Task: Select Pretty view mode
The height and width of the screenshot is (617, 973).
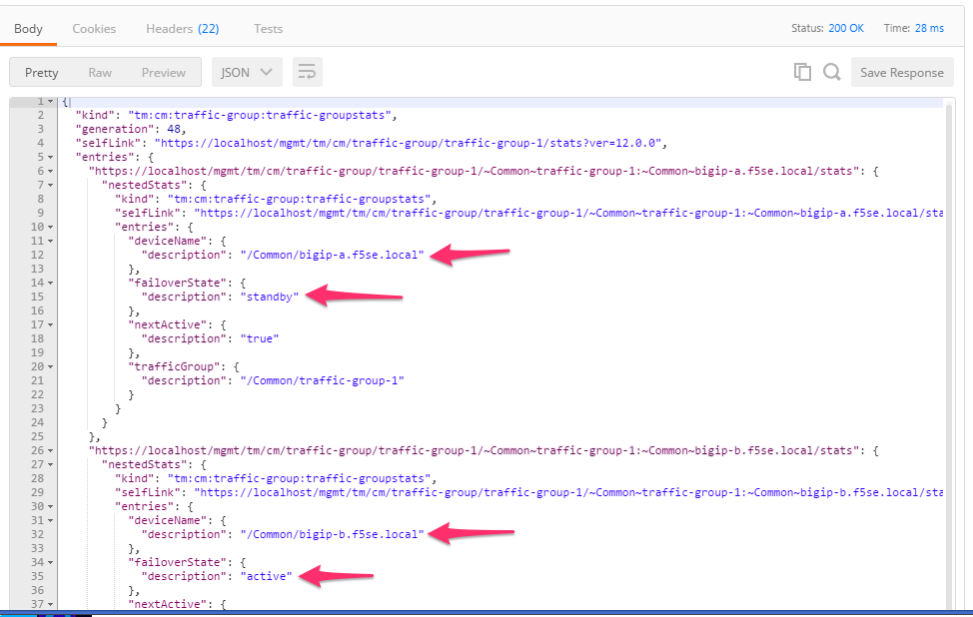Action: [x=42, y=73]
